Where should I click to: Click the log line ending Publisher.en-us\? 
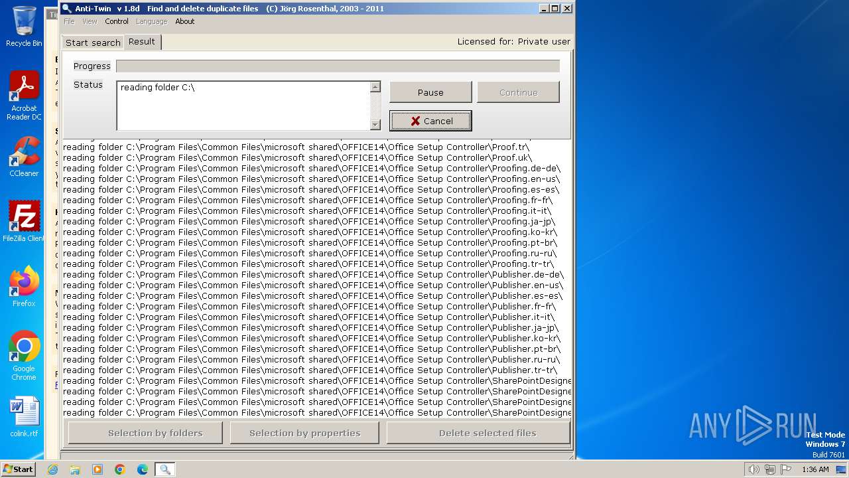[313, 285]
